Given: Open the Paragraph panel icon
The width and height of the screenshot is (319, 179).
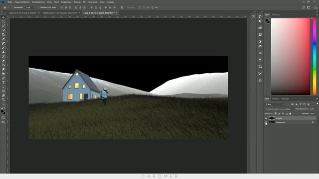Looking at the screenshot, I should [x=260, y=60].
